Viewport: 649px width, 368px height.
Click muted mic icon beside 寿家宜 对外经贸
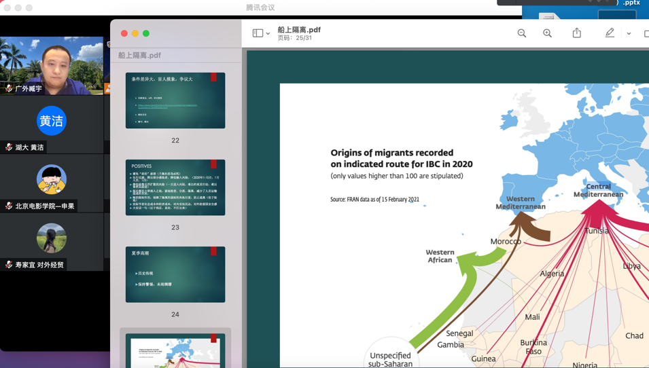9,265
